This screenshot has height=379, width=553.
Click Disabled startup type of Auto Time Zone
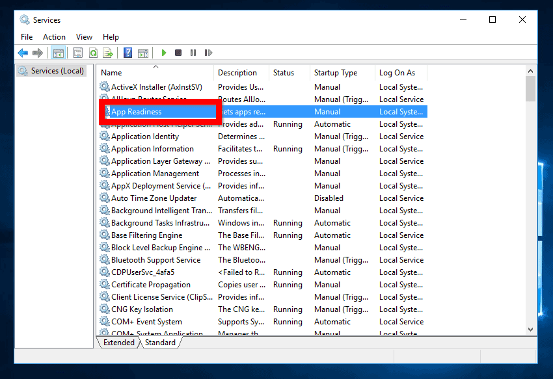[x=329, y=198]
